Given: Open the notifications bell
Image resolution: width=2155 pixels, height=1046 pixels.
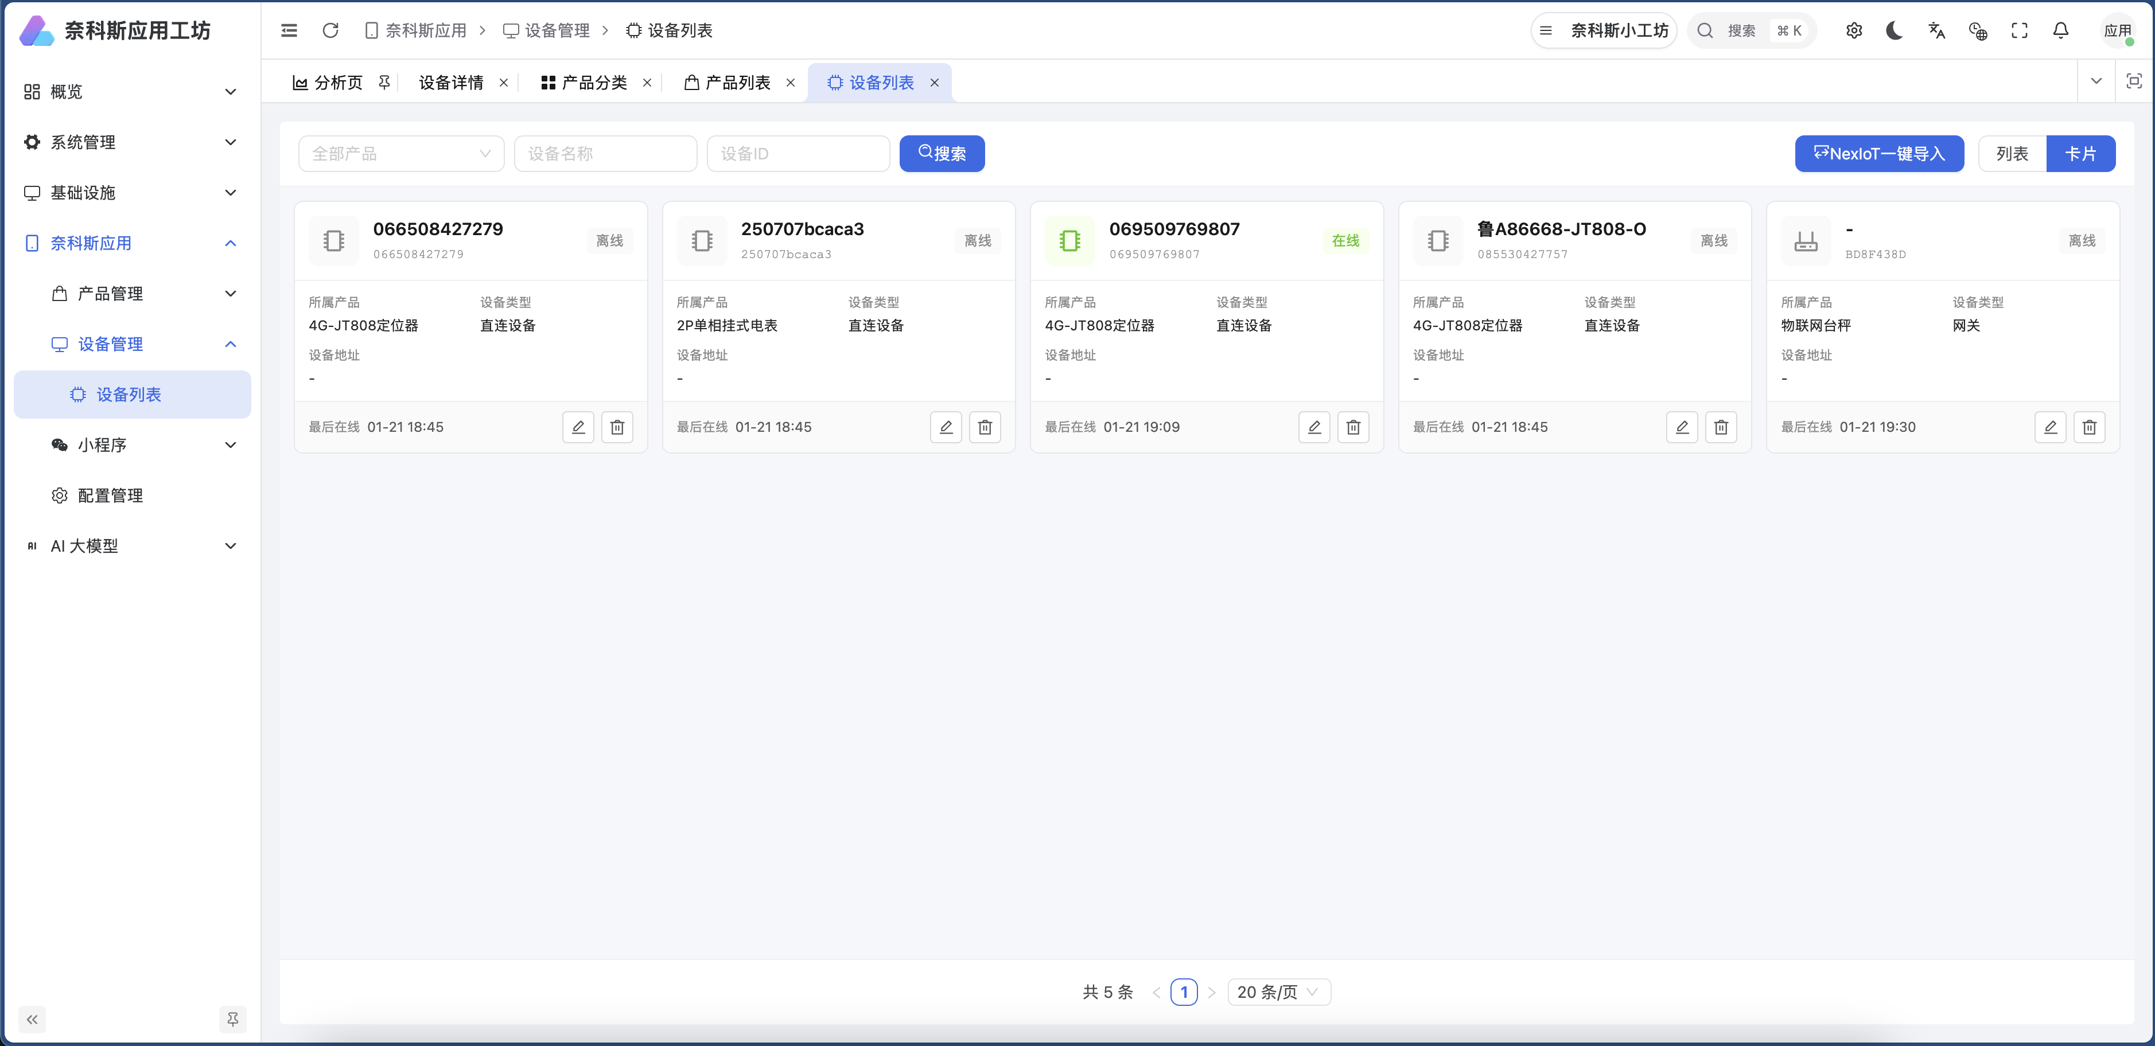Looking at the screenshot, I should 2060,31.
